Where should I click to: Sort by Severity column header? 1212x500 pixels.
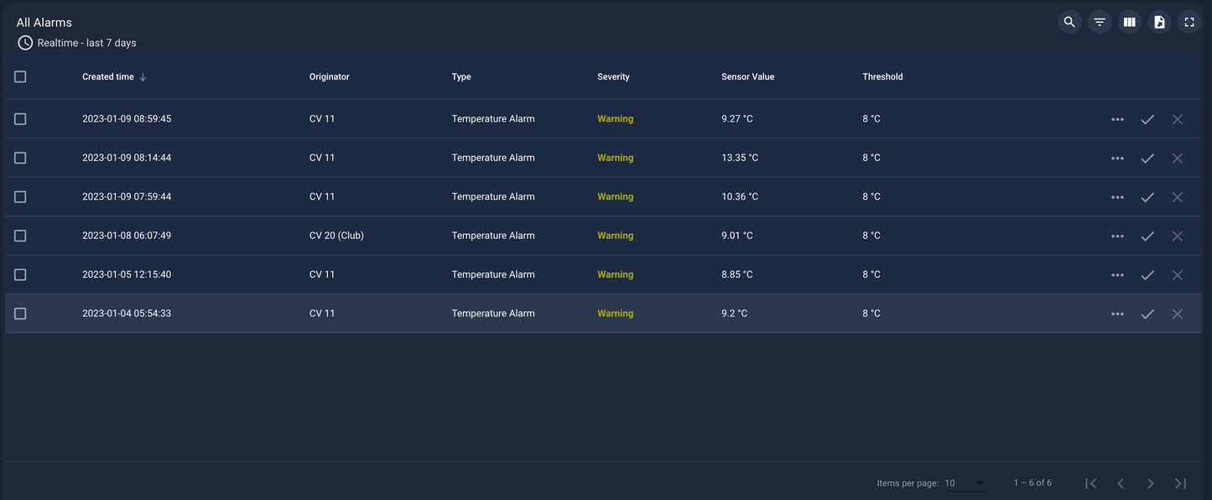click(x=613, y=76)
